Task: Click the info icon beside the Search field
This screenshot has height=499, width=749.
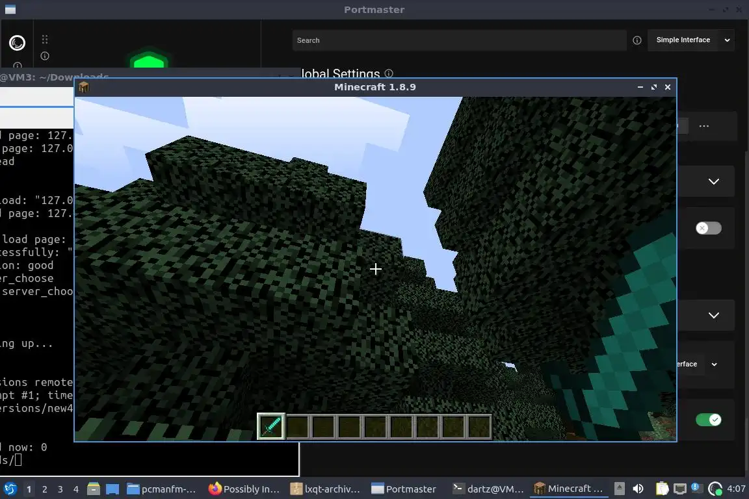Action: pyautogui.click(x=637, y=40)
